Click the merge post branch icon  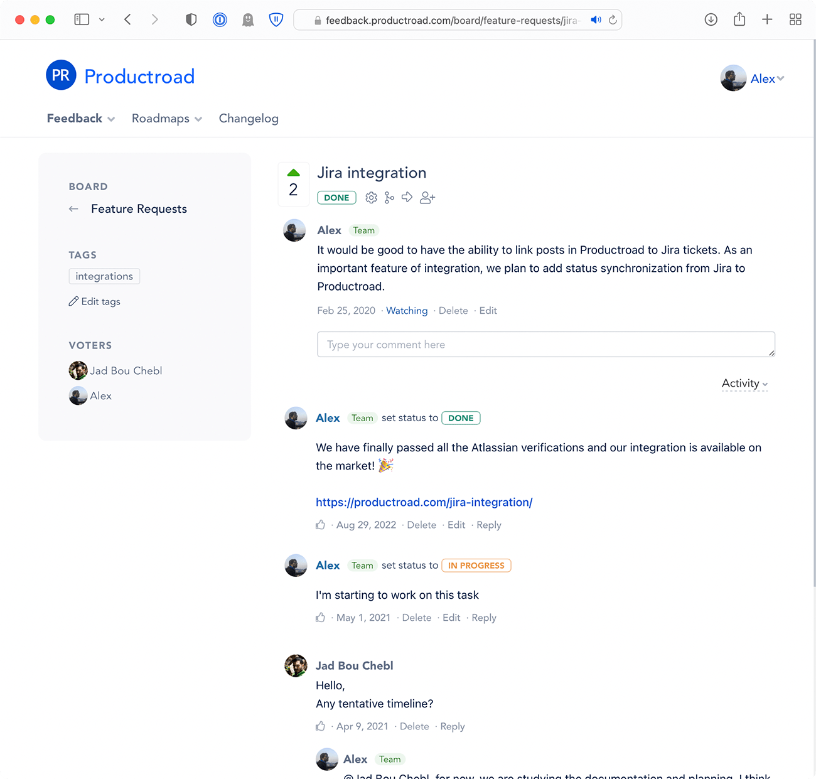(389, 198)
